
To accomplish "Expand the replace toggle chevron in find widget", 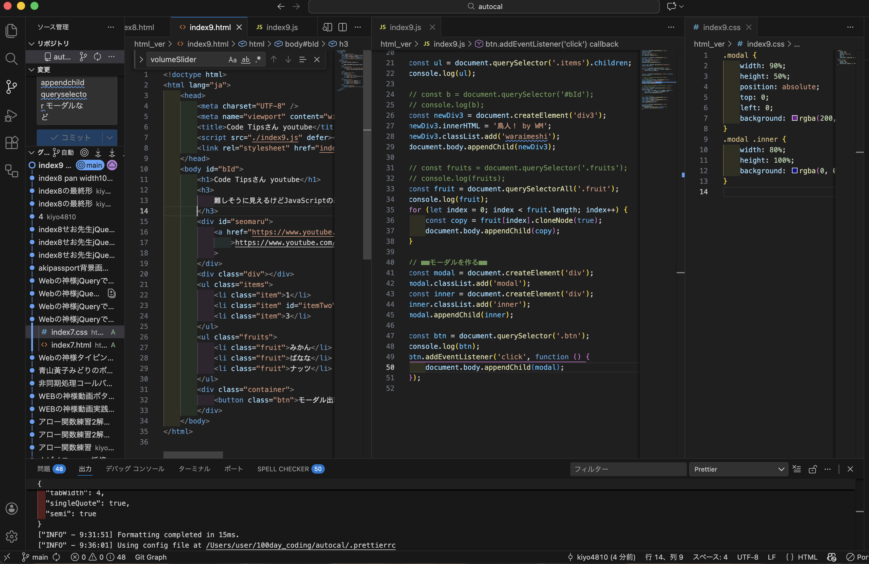I will pyautogui.click(x=141, y=59).
